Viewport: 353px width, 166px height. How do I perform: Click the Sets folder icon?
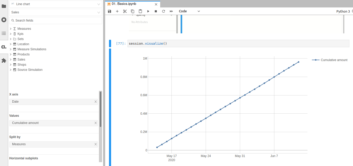[15, 39]
